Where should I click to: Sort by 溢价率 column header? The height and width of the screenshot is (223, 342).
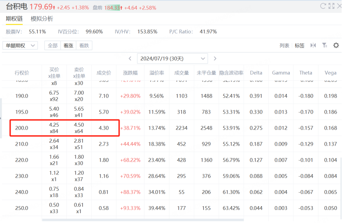[157, 73]
